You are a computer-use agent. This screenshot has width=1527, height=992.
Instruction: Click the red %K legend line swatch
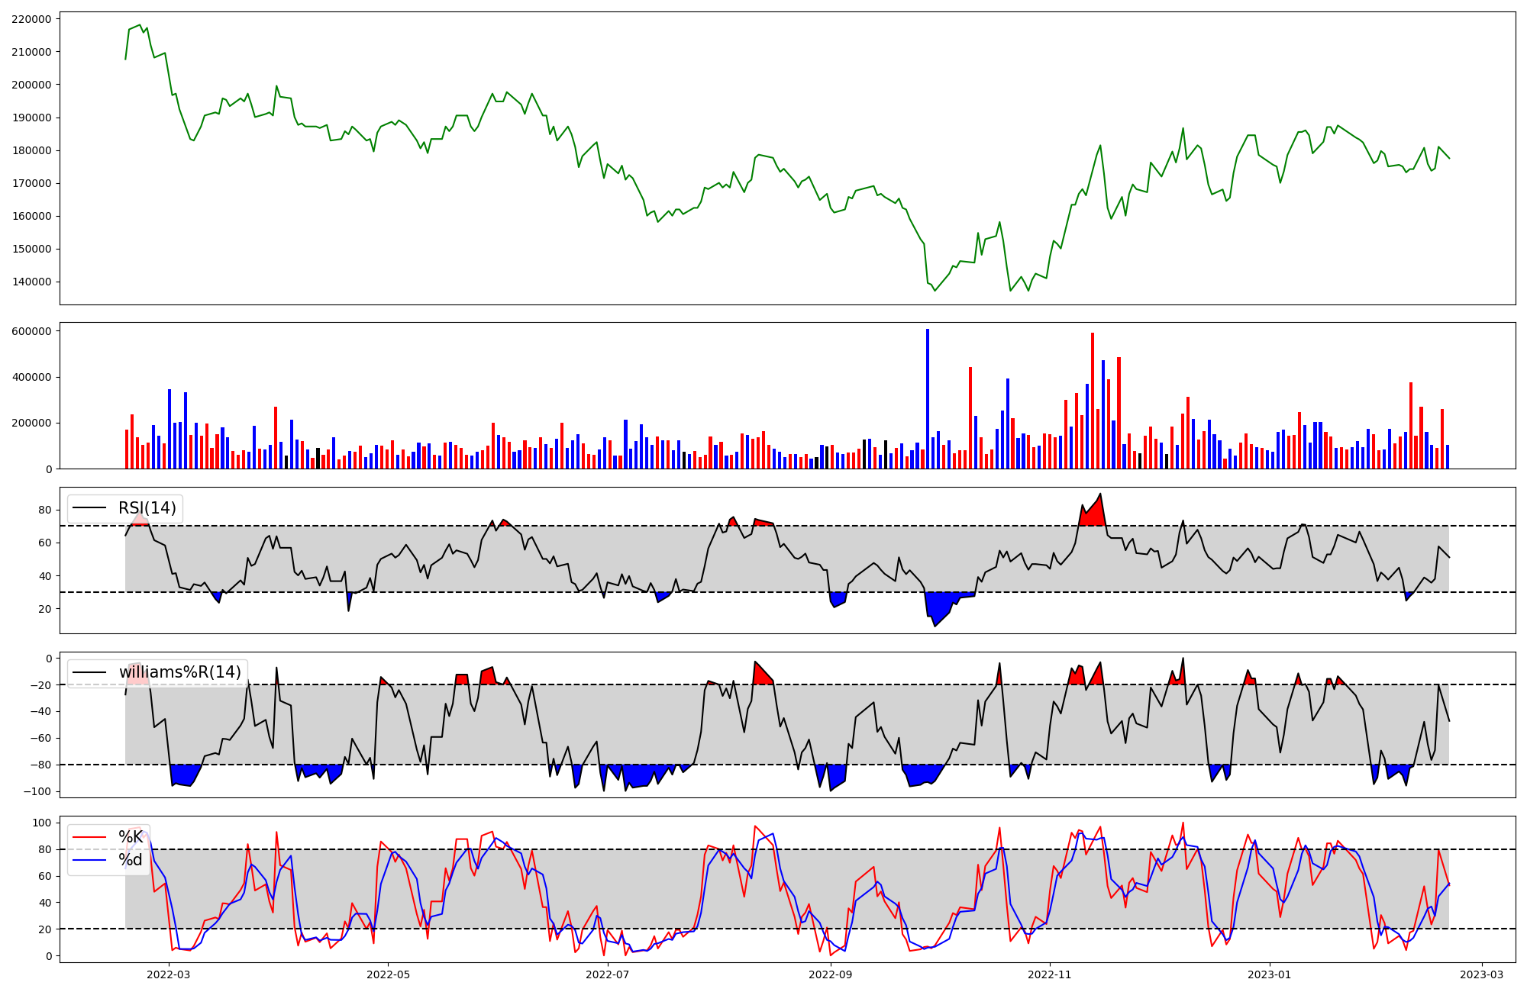(x=90, y=837)
